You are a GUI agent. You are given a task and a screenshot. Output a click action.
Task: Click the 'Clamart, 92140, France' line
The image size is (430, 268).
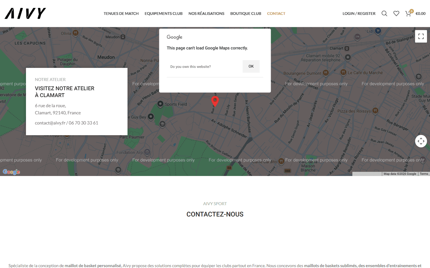(x=58, y=113)
